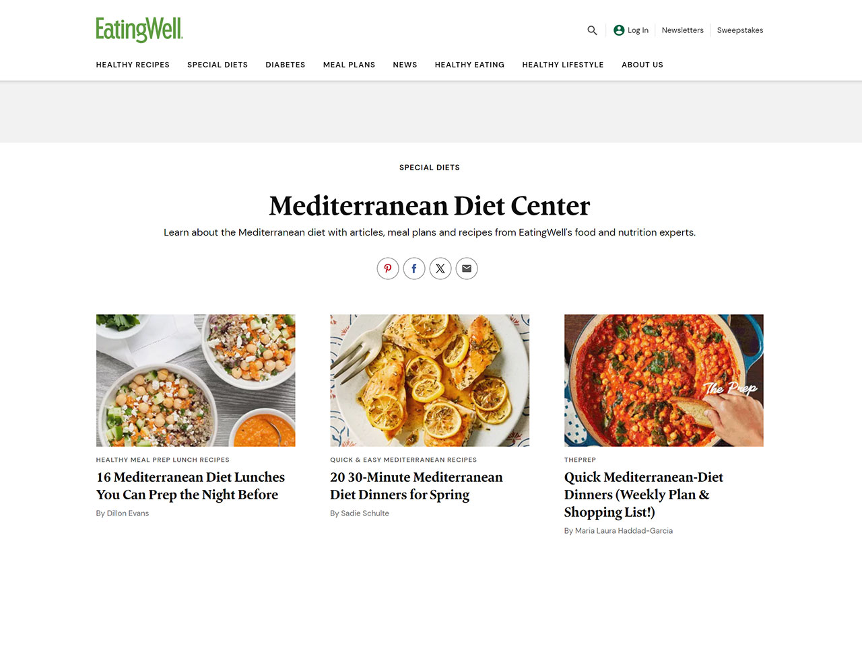This screenshot has height=646, width=862.
Task: Share page via Facebook icon
Action: click(414, 268)
